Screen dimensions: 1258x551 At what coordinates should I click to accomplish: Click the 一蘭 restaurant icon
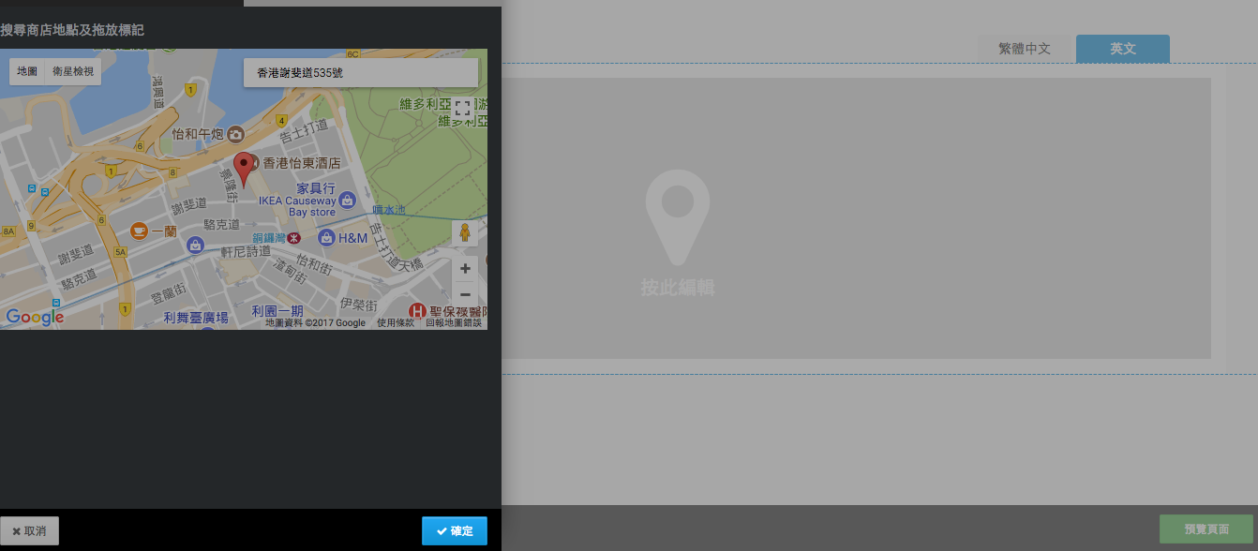(139, 231)
